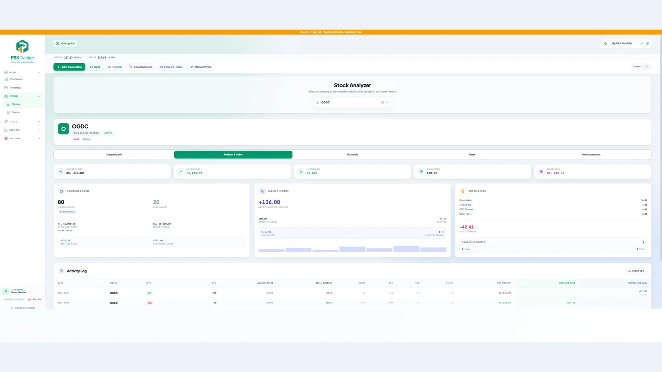The width and height of the screenshot is (662, 372).
Task: Select the Position & Gains tab
Action: click(x=233, y=155)
